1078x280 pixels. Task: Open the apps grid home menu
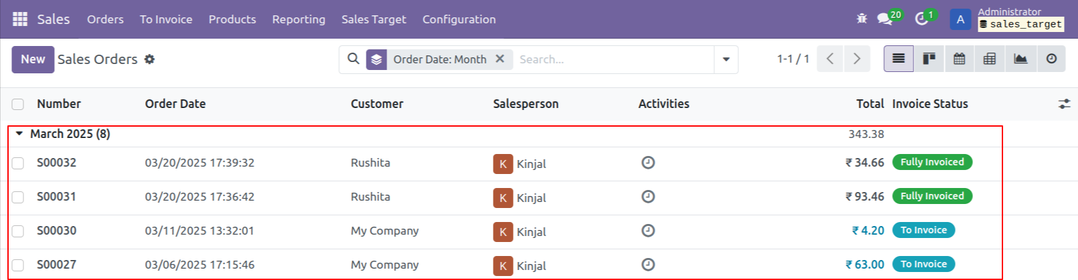pyautogui.click(x=20, y=19)
